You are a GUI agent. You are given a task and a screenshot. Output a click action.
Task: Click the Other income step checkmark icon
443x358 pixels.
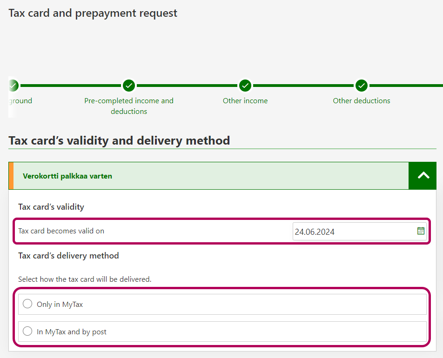[x=245, y=86]
